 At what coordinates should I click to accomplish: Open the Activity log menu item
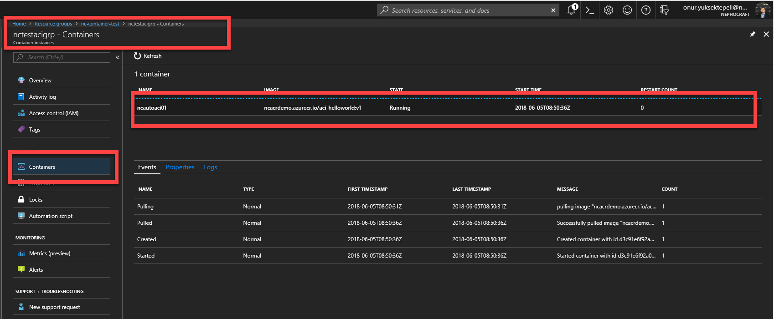(62, 96)
